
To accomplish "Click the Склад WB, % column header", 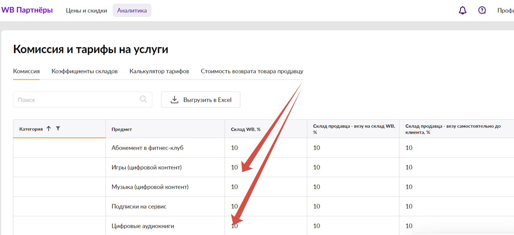I will click(x=266, y=129).
